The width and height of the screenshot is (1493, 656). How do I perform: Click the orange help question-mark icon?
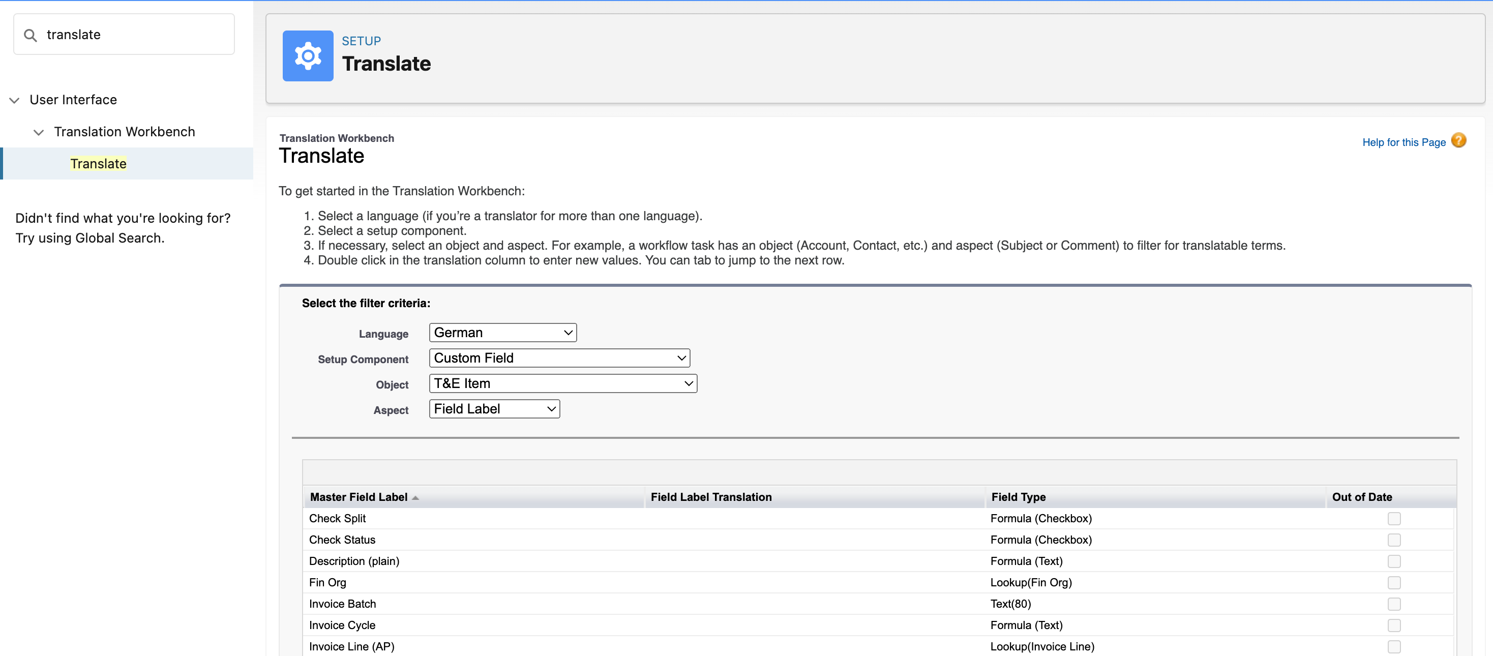pos(1458,141)
